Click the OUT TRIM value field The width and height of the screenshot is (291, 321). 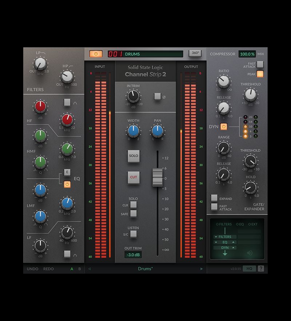tap(133, 255)
